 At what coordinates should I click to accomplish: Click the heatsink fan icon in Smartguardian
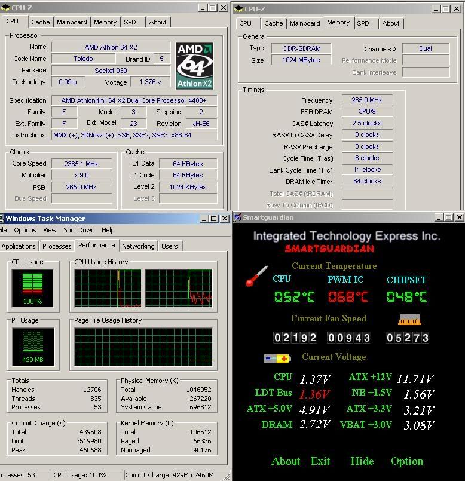[x=409, y=320]
